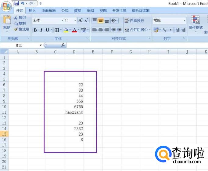The height and width of the screenshot is (171, 208).
Task: Align text right
Action: pos(106,30)
